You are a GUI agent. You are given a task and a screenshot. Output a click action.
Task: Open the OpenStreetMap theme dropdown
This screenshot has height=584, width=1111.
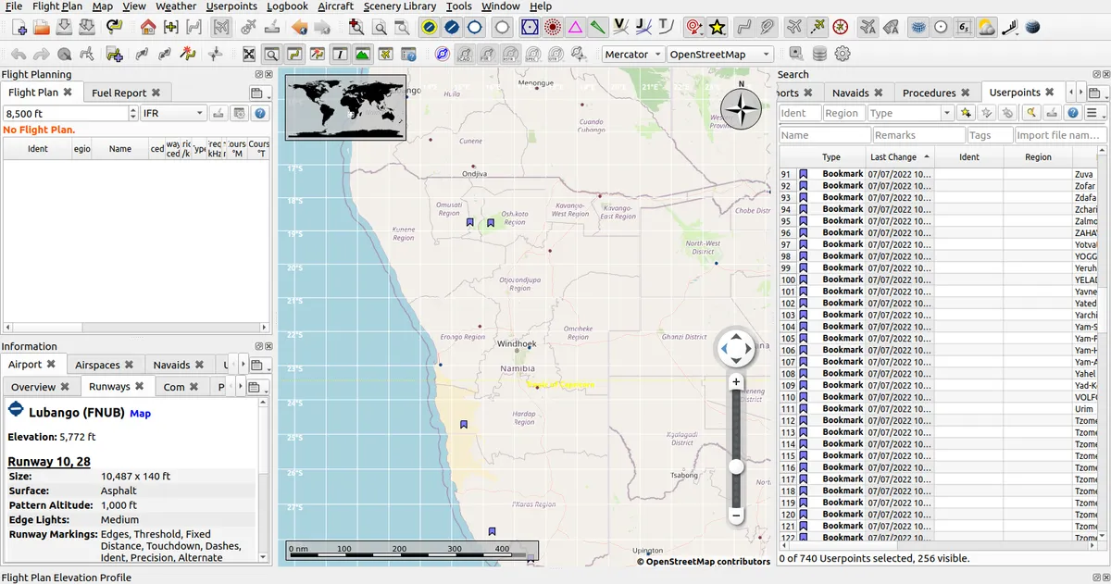[720, 55]
